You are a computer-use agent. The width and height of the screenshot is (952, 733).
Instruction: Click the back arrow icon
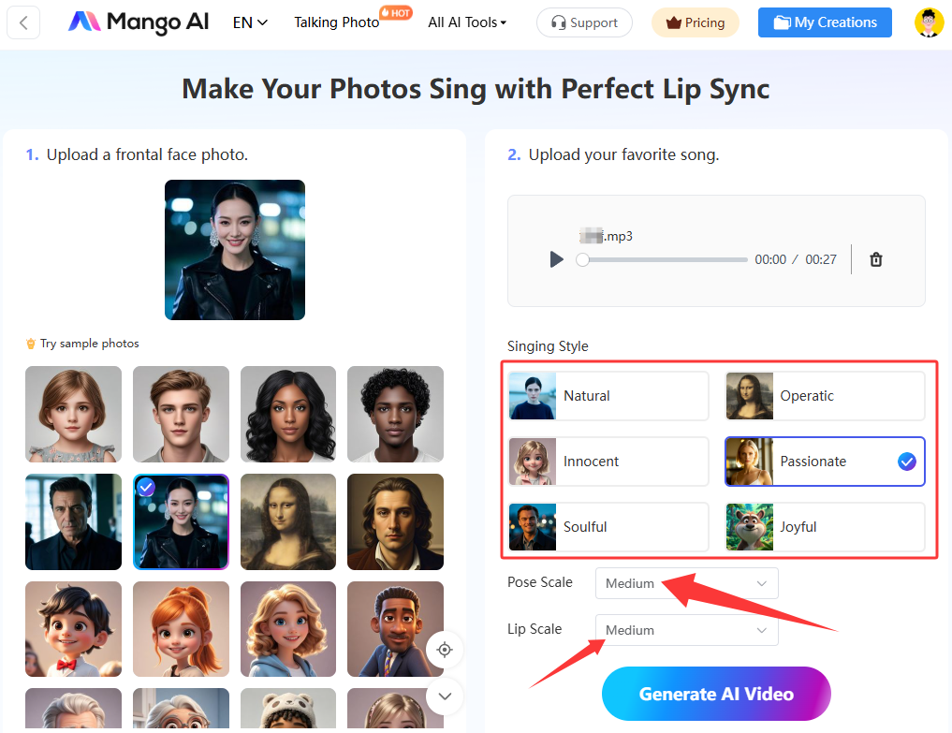pyautogui.click(x=23, y=22)
